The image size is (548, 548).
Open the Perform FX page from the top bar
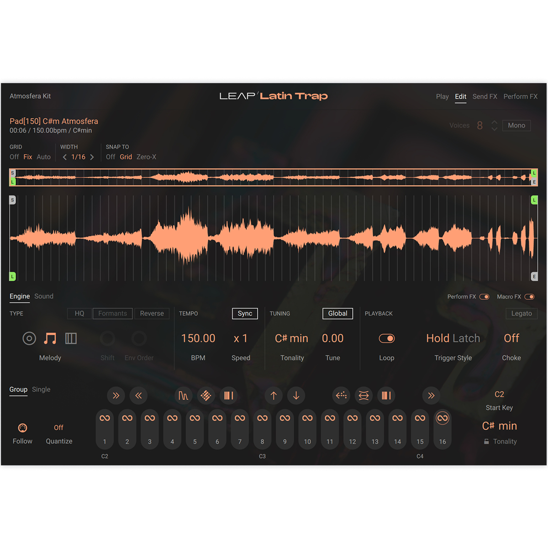pos(520,96)
